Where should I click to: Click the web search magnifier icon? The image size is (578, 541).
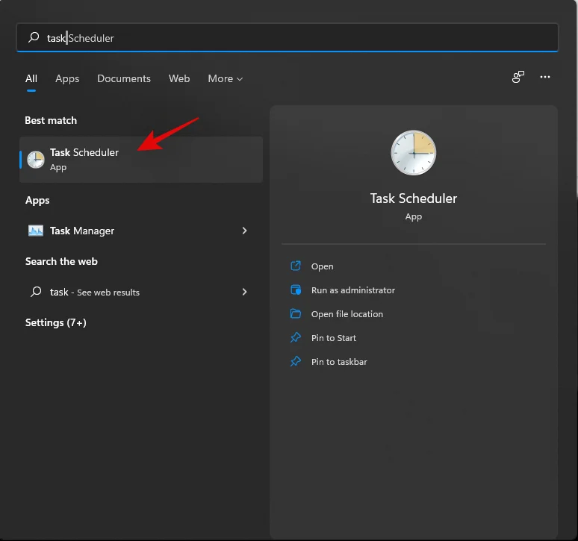[x=36, y=292]
